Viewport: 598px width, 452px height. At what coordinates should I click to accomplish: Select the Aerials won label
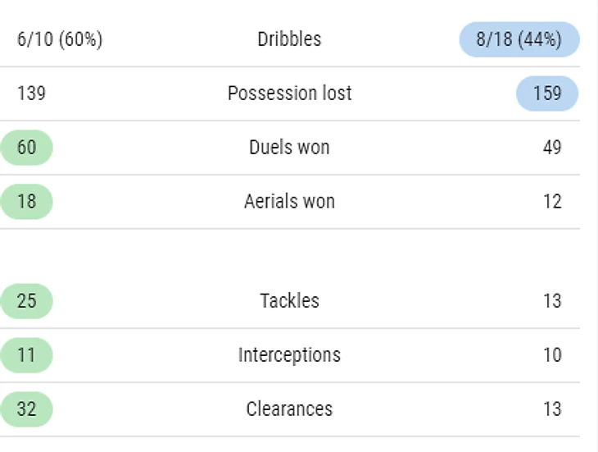(x=289, y=202)
